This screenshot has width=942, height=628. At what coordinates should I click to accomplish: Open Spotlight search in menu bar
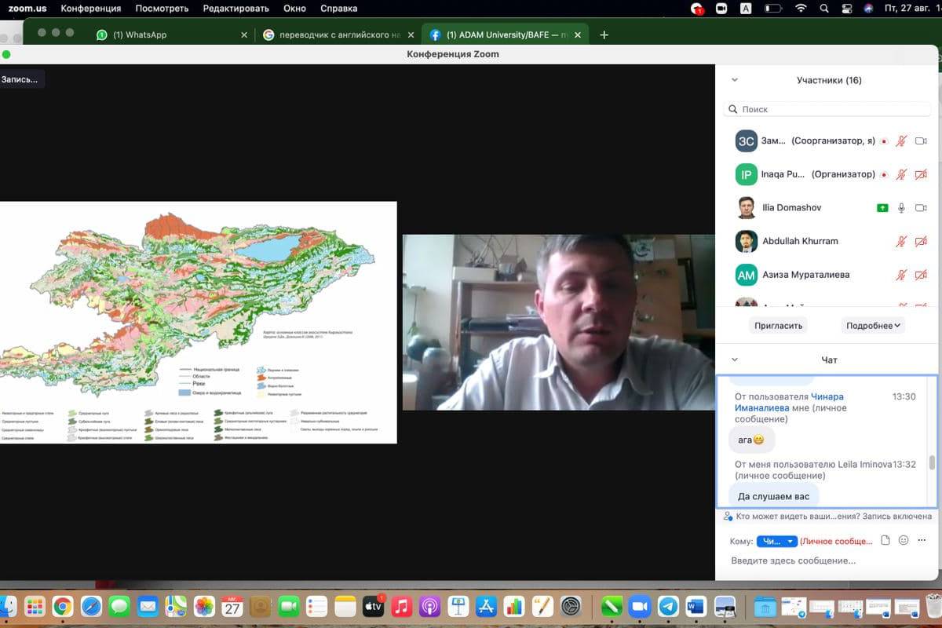click(823, 9)
